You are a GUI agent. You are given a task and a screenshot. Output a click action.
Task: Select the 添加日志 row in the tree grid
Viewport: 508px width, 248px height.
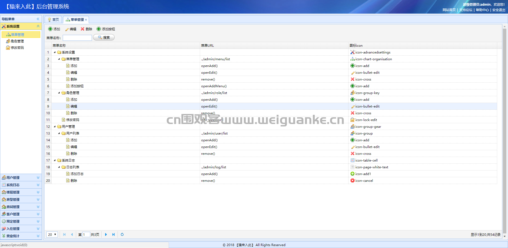(x=271, y=174)
